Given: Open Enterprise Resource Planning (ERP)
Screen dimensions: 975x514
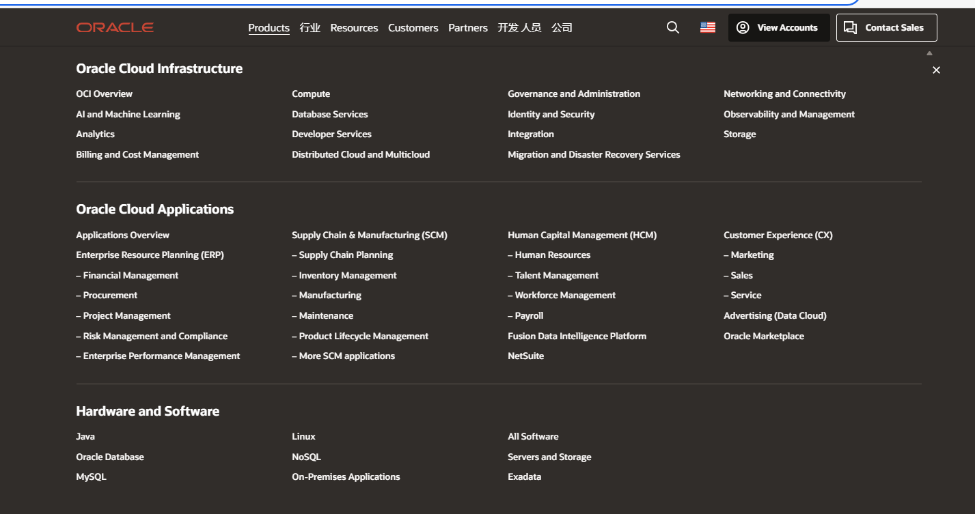Looking at the screenshot, I should (x=150, y=255).
